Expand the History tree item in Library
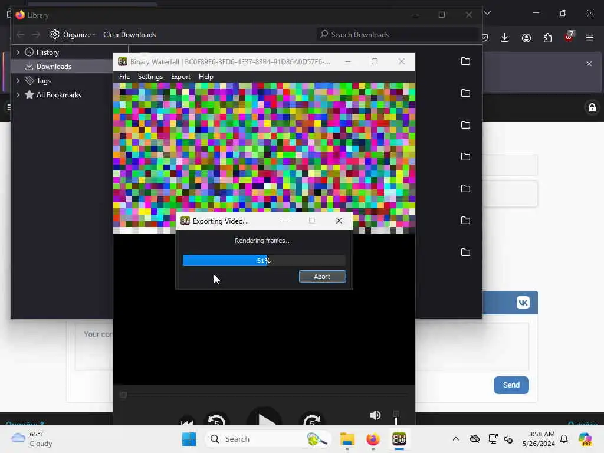 (18, 52)
